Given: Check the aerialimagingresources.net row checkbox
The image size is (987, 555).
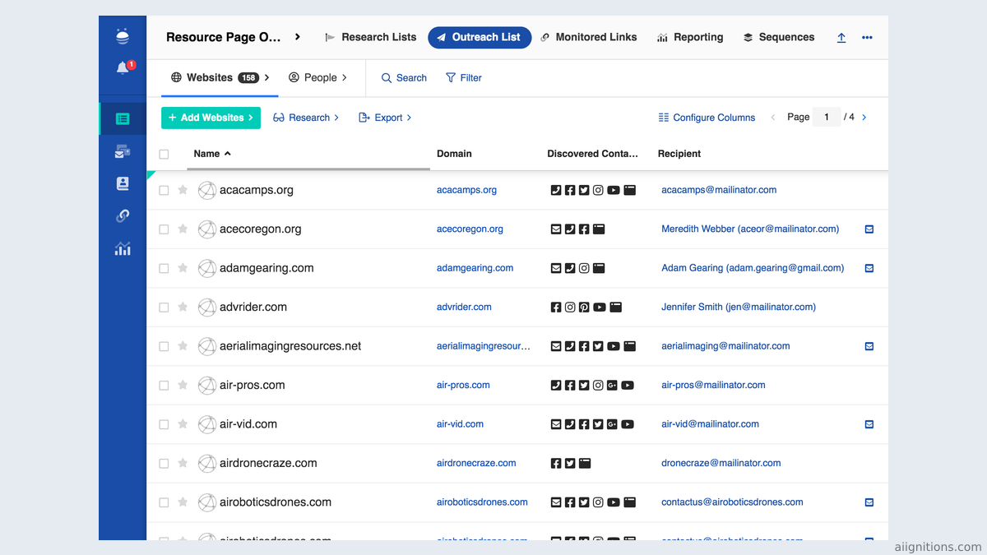Looking at the screenshot, I should (164, 346).
